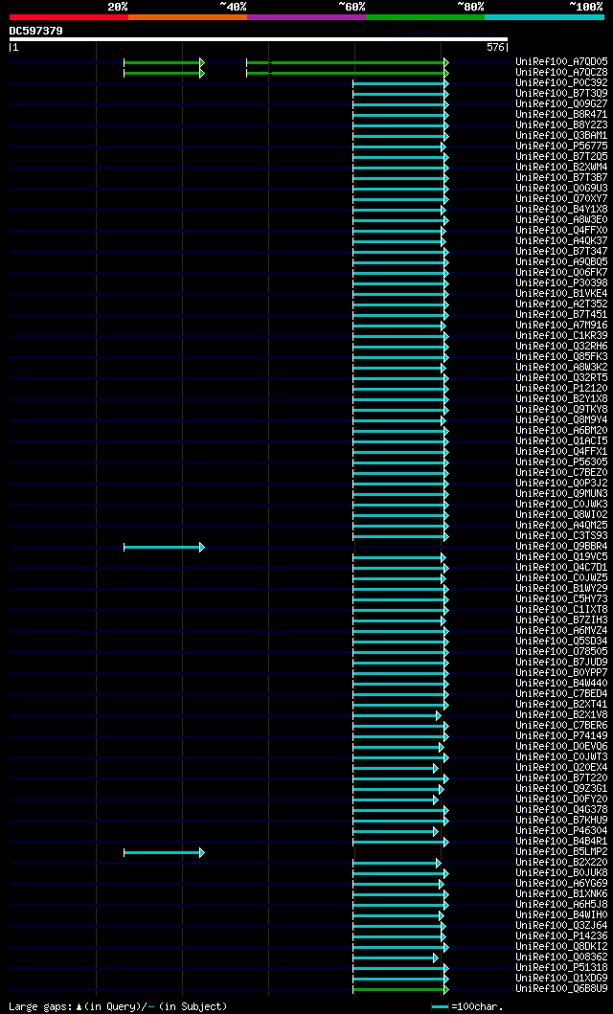Screen dimensions: 613x1014
Task: Click hit label UniRef100_B2XT41
Action: 561,704
